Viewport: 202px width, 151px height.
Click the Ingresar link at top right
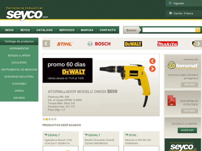point(179,3)
